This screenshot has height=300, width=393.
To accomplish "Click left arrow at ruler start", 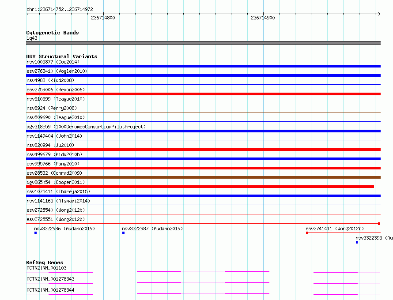I will coord(27,14).
